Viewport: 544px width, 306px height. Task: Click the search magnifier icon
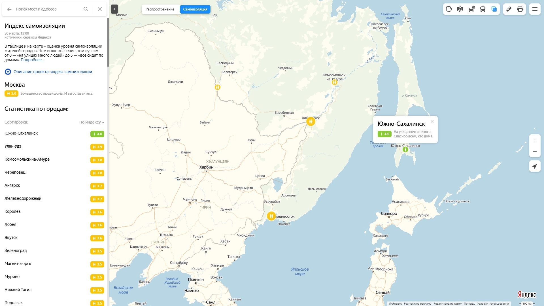pos(86,9)
